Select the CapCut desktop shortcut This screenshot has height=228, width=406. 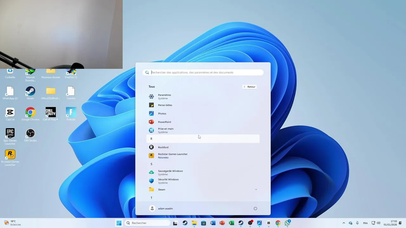(x=10, y=114)
